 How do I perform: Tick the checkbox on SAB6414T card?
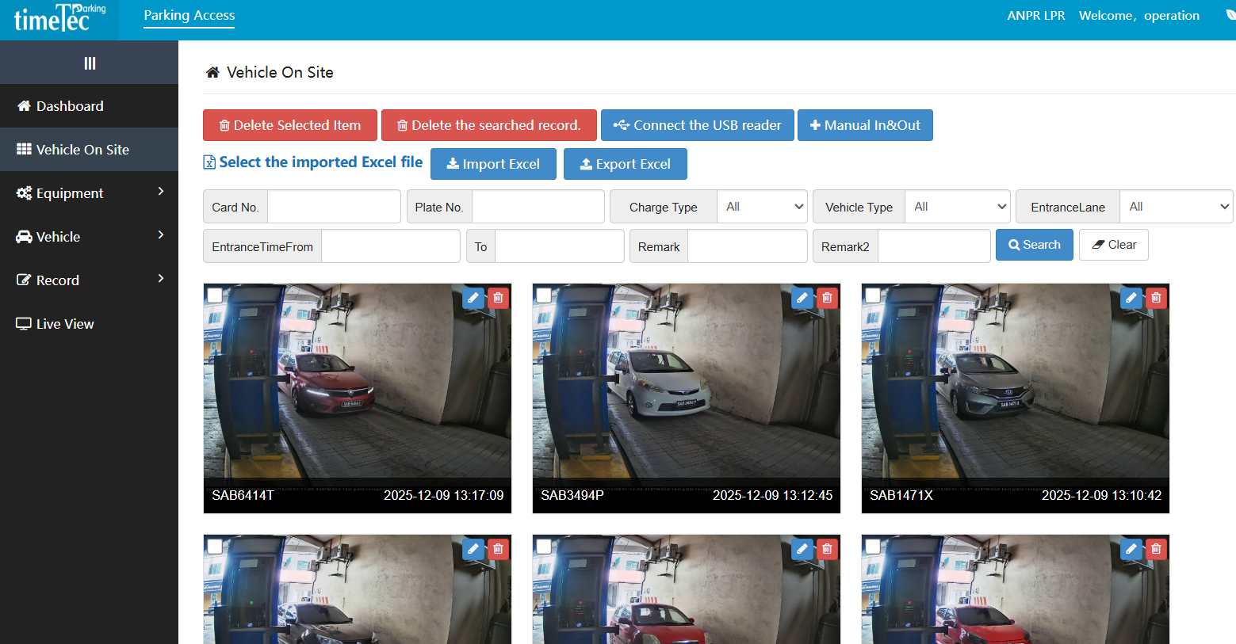215,295
